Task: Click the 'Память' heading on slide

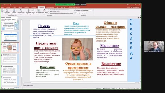Action: (44, 26)
